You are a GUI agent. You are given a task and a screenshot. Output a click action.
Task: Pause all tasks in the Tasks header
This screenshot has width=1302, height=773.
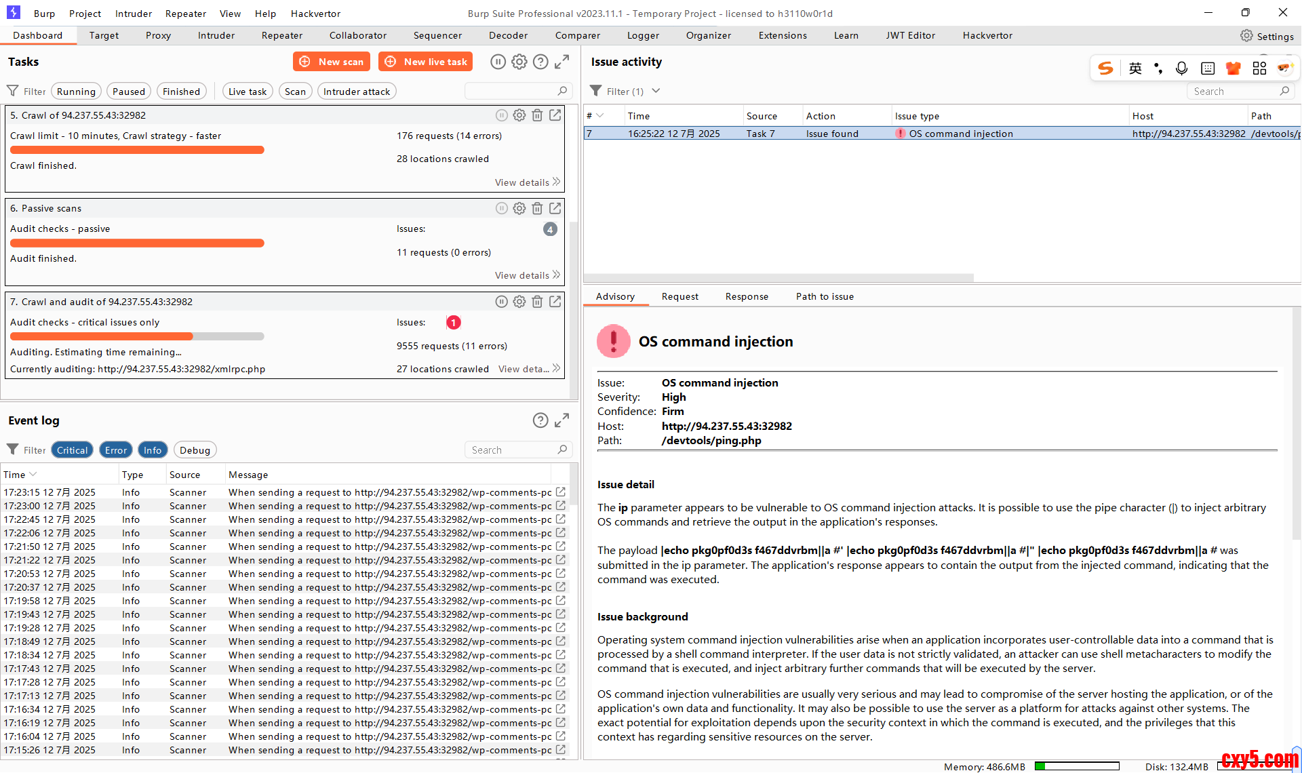coord(498,62)
